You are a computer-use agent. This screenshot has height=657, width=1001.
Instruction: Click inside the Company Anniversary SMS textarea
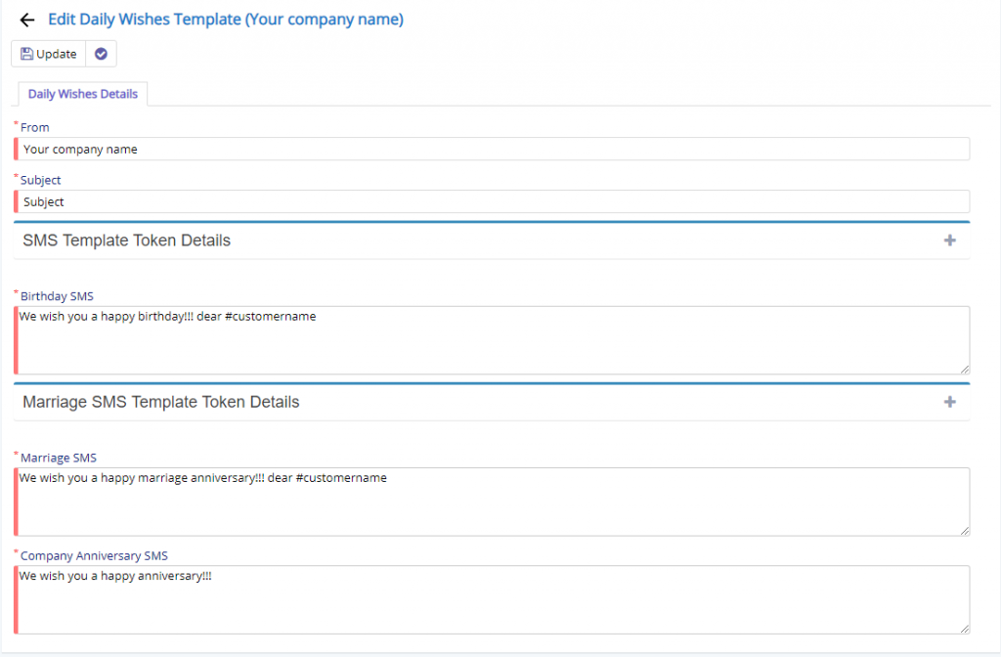click(x=492, y=599)
